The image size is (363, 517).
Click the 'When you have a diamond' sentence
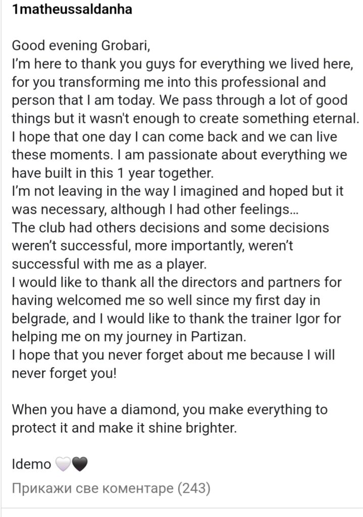coord(170,410)
